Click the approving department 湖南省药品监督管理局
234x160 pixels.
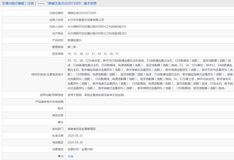(81, 129)
